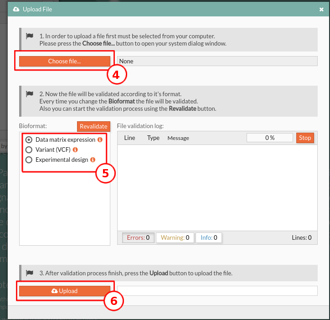
Task: Pick the Experimental design radio button
Action: tap(29, 160)
